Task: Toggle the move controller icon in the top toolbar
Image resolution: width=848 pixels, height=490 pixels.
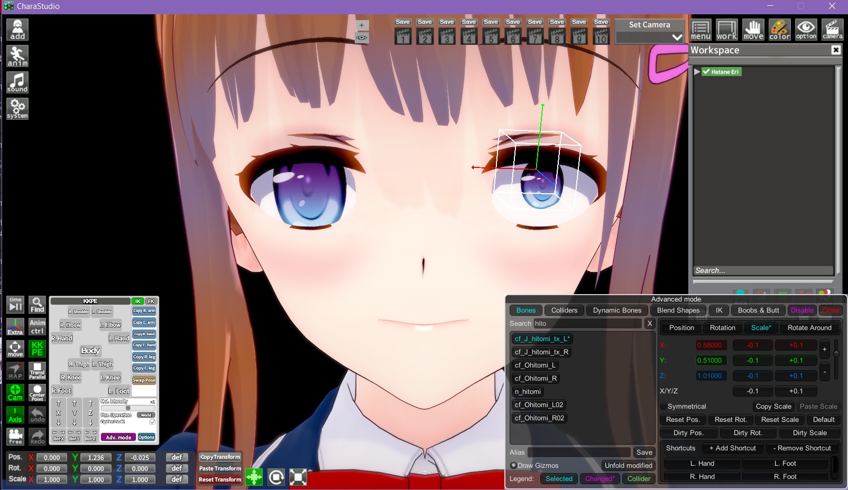Action: (x=753, y=30)
